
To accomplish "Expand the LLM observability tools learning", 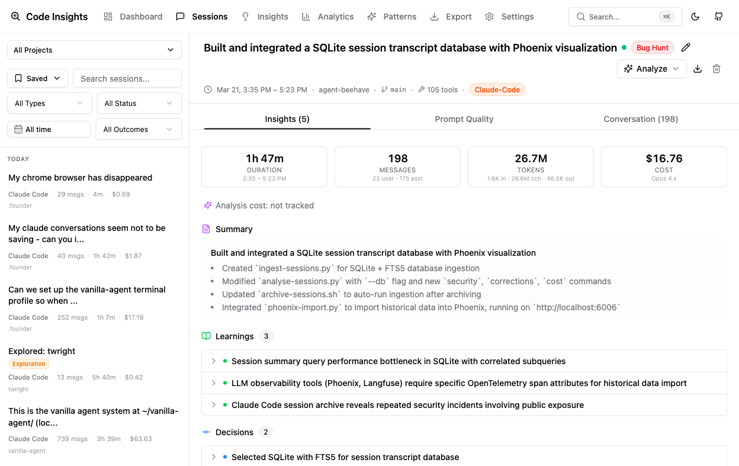I will tap(464, 383).
